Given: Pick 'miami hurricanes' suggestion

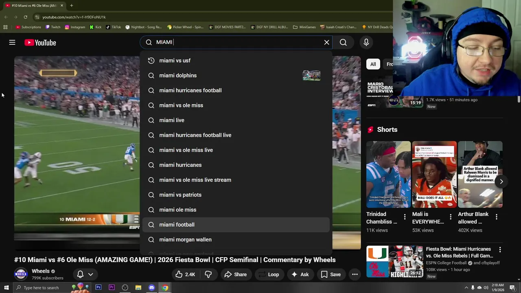Looking at the screenshot, I should coord(236,165).
